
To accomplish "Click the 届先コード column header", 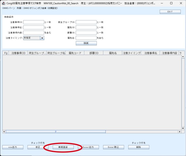I will pos(75,53).
